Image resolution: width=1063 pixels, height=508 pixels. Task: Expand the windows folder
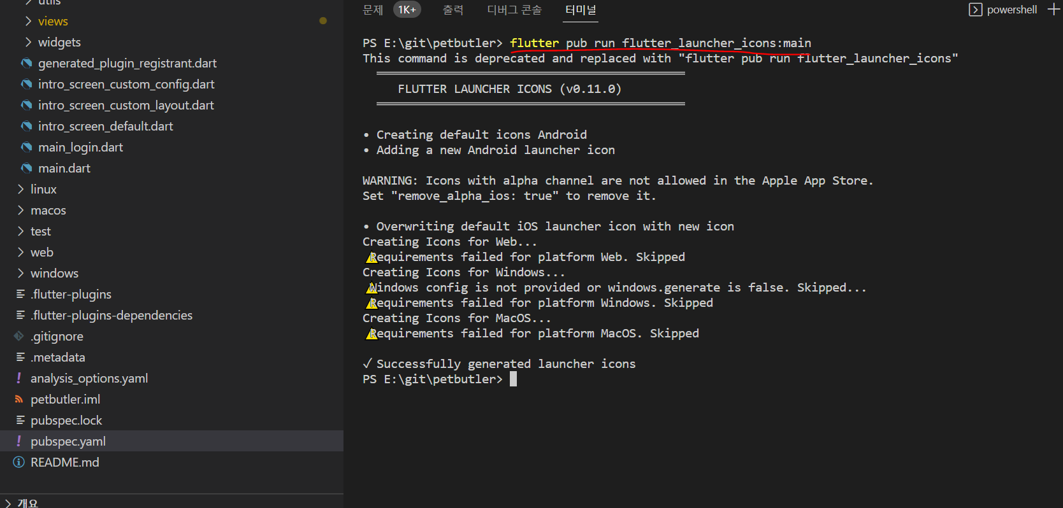point(20,273)
